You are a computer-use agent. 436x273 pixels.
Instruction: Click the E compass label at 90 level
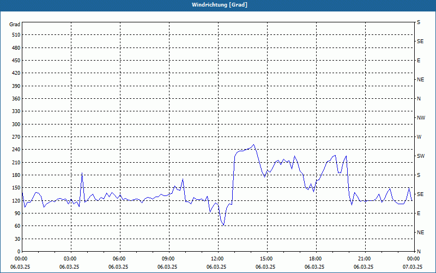(419, 213)
